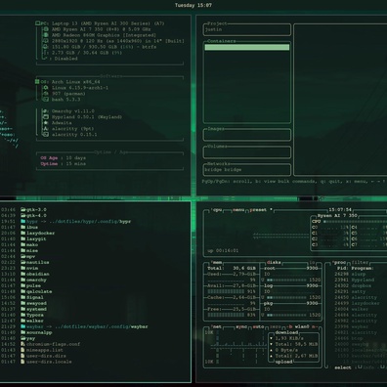
Task: Click the file icon beside chromium-flags.conf
Action: coord(23,344)
